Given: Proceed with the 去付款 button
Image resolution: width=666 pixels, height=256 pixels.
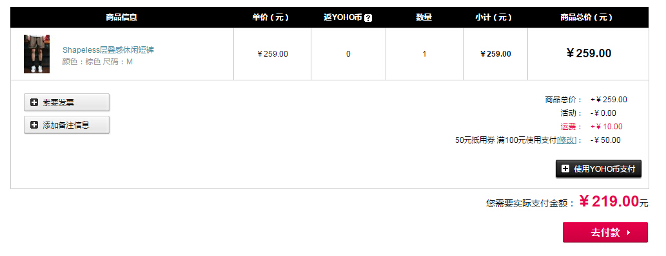Looking at the screenshot, I should coord(605,232).
